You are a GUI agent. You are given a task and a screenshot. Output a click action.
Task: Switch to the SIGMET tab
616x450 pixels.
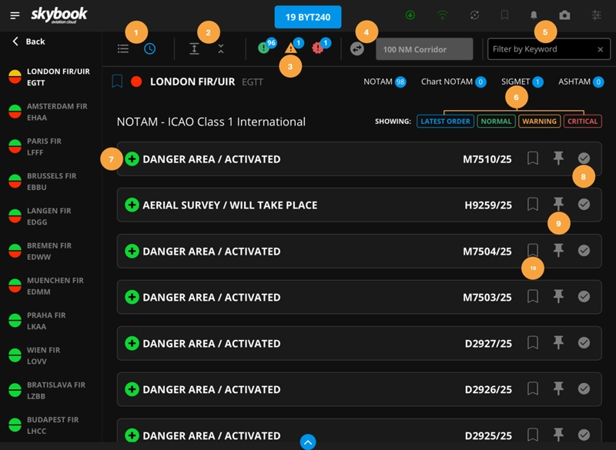click(x=521, y=82)
